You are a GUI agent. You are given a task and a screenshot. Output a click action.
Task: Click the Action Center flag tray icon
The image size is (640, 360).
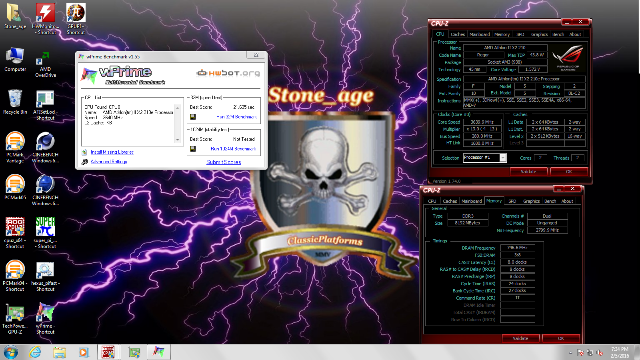pos(580,352)
